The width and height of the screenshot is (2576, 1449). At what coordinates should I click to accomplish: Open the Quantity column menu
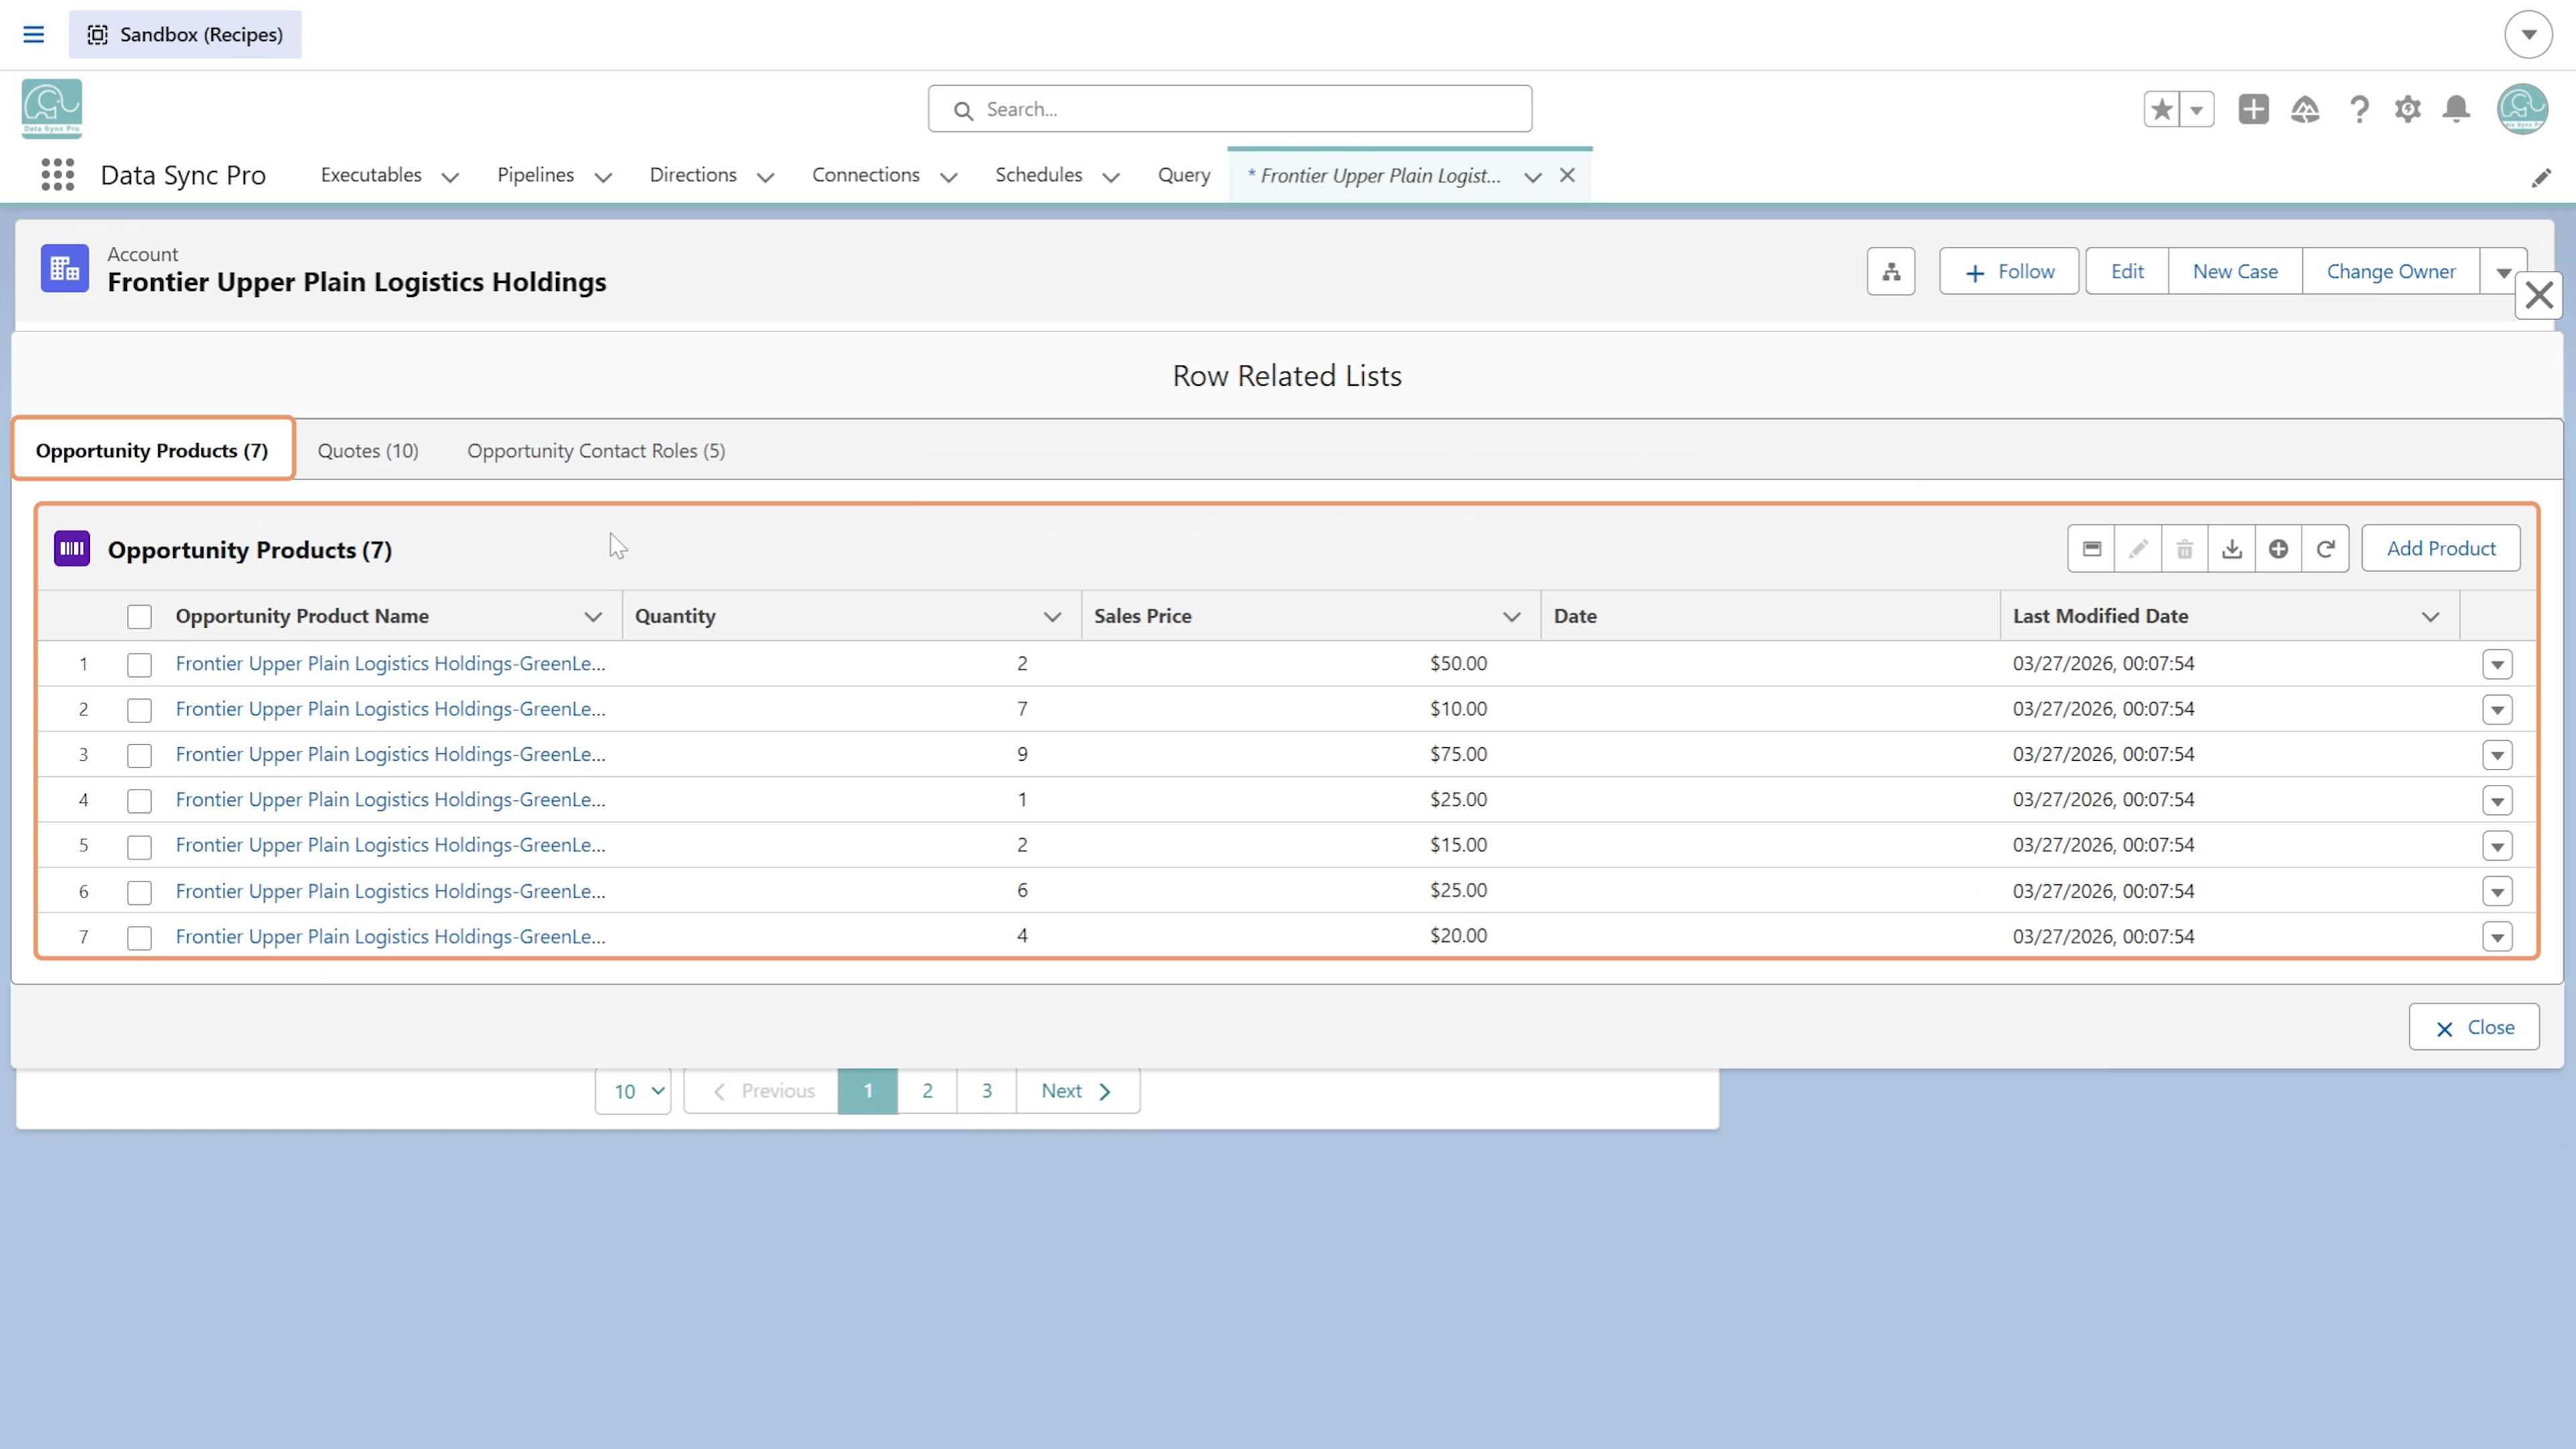1052,617
